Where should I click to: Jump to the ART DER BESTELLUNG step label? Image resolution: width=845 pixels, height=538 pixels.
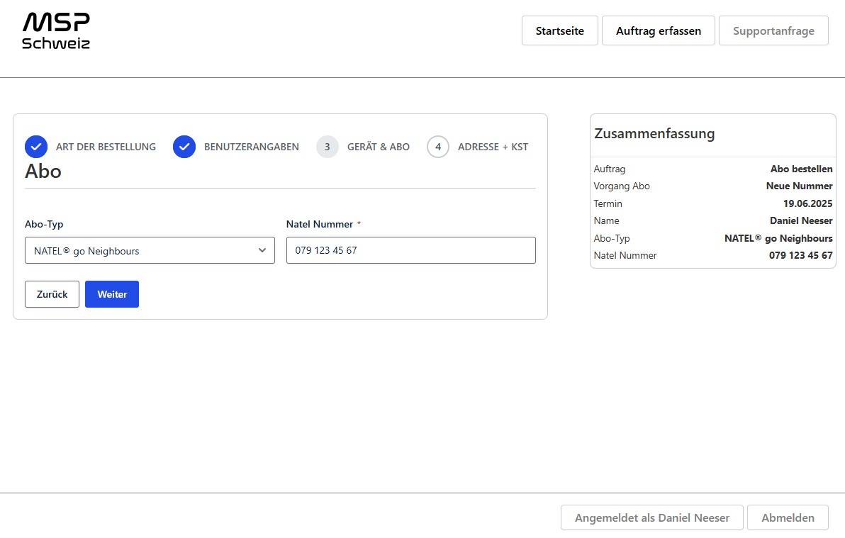click(x=106, y=147)
